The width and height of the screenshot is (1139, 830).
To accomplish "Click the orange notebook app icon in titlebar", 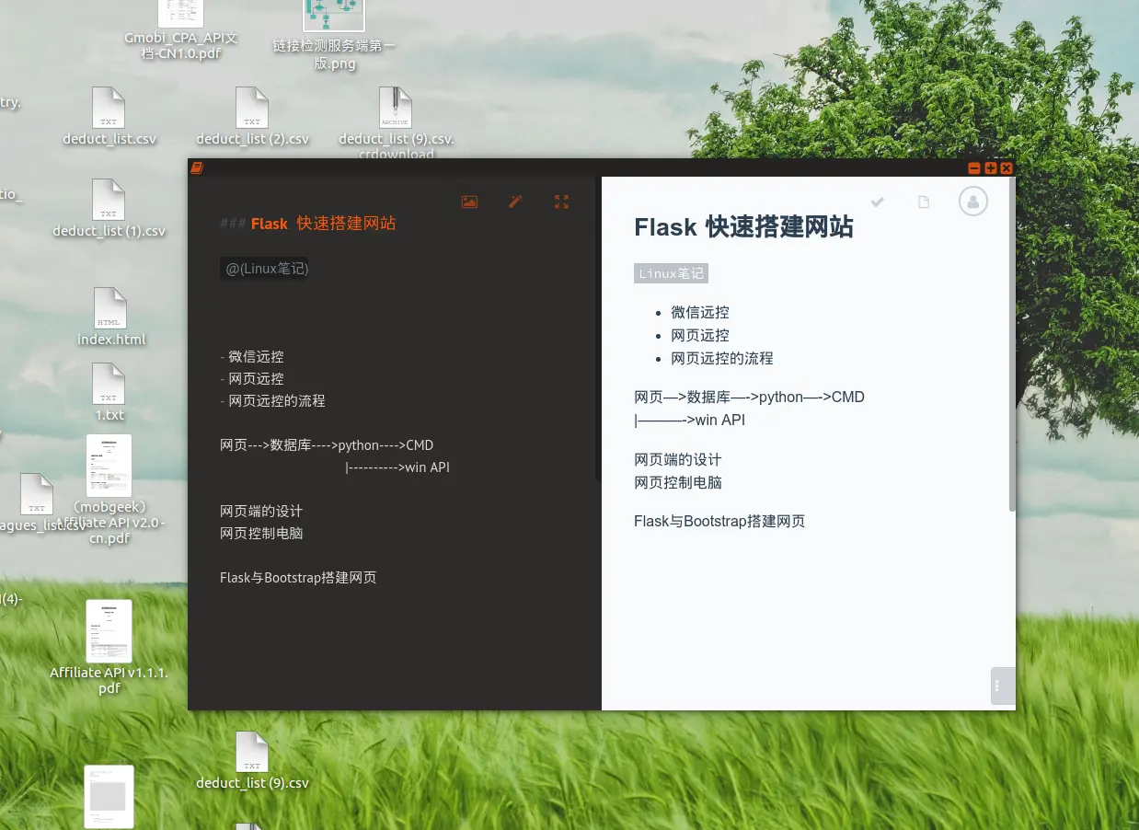I will (196, 167).
